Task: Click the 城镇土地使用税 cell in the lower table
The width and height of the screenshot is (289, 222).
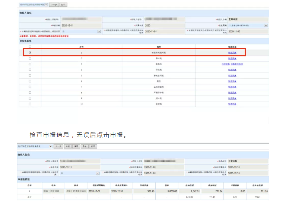Action: pyautogui.click(x=54, y=191)
